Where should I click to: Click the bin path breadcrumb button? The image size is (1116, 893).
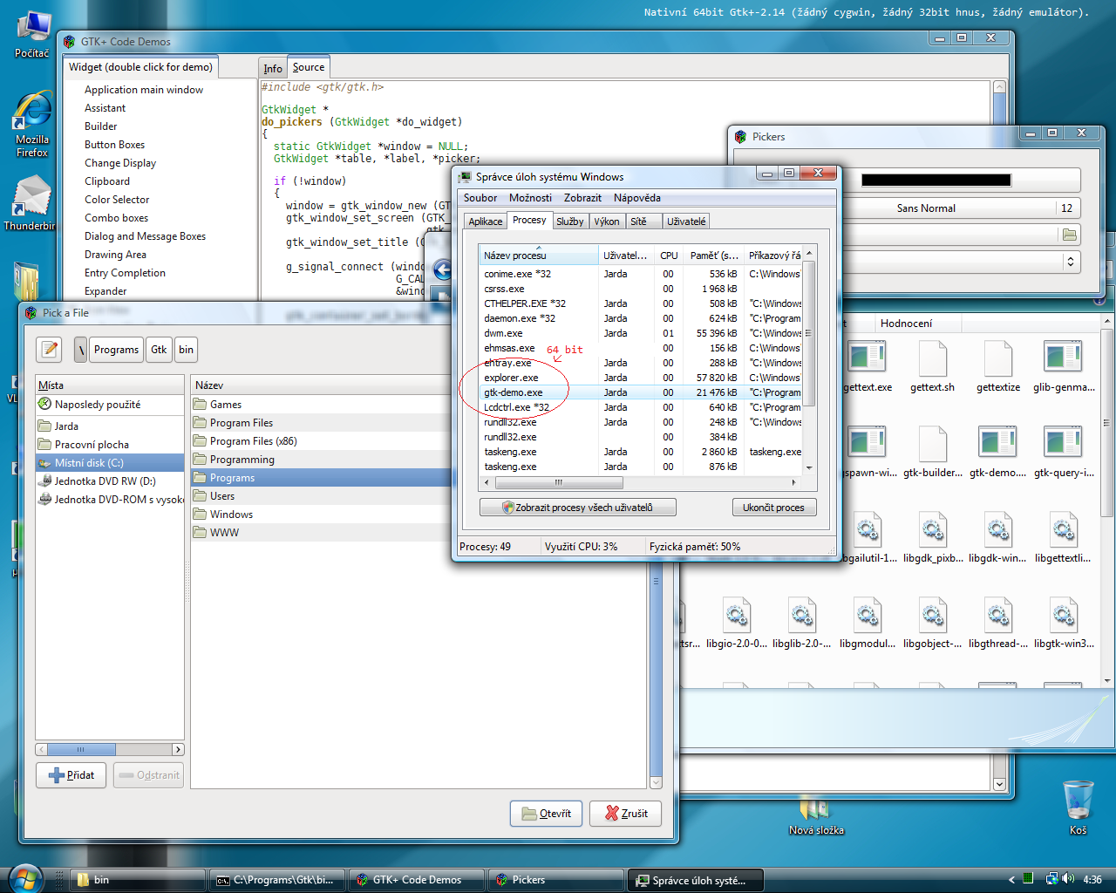[187, 350]
